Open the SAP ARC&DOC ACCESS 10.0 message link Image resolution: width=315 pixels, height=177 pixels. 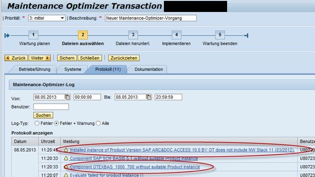(182, 150)
